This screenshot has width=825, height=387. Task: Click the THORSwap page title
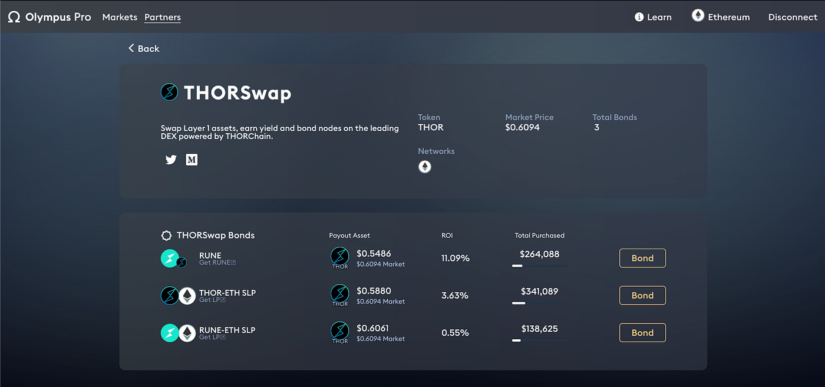coord(237,92)
